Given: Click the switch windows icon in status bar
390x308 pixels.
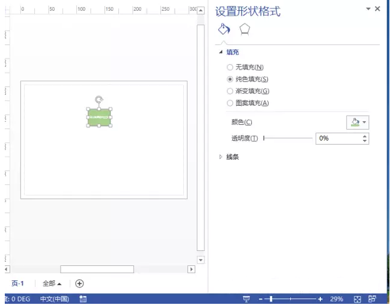Looking at the screenshot, I should coord(372,299).
